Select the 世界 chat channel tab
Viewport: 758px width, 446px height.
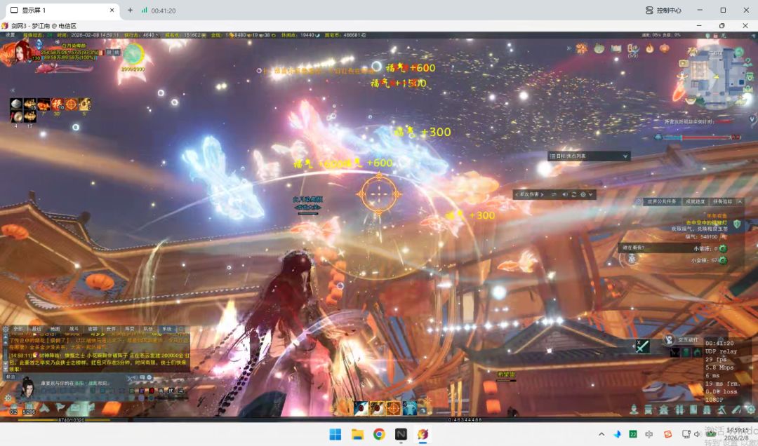click(x=111, y=329)
